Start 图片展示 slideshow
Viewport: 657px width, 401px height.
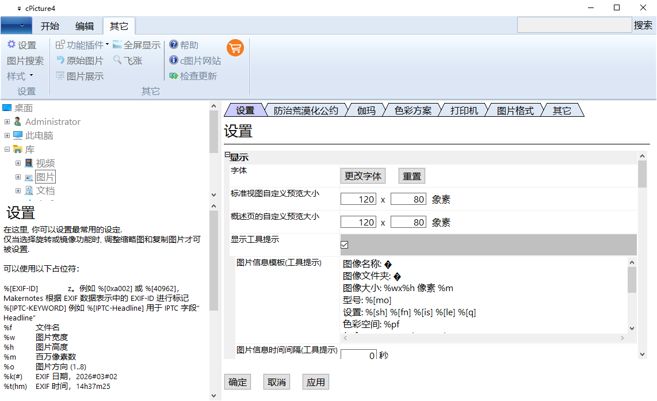[79, 75]
